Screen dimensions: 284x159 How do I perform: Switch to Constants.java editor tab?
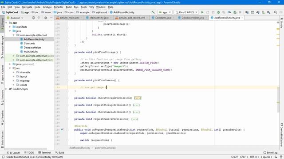163,18
